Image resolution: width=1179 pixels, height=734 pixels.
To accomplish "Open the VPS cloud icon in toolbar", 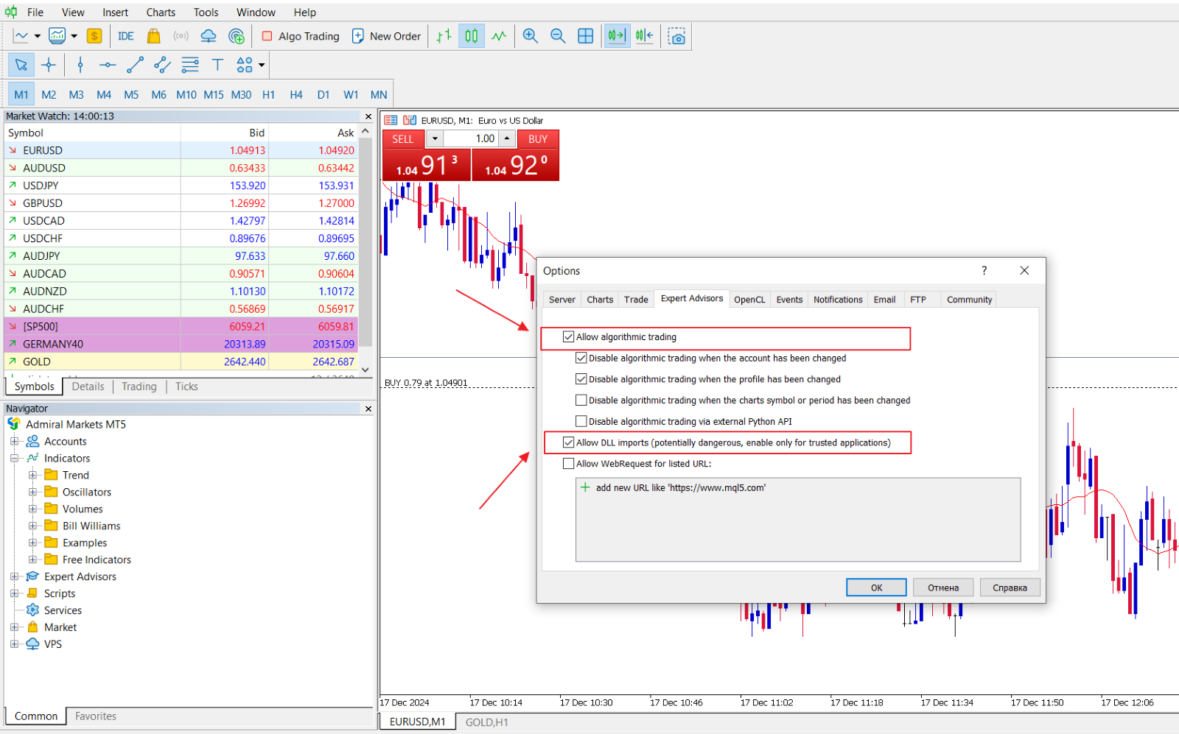I will pyautogui.click(x=209, y=36).
